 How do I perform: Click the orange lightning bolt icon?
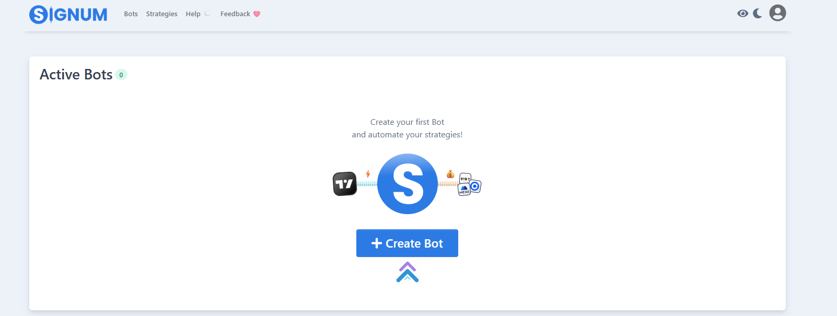[368, 174]
